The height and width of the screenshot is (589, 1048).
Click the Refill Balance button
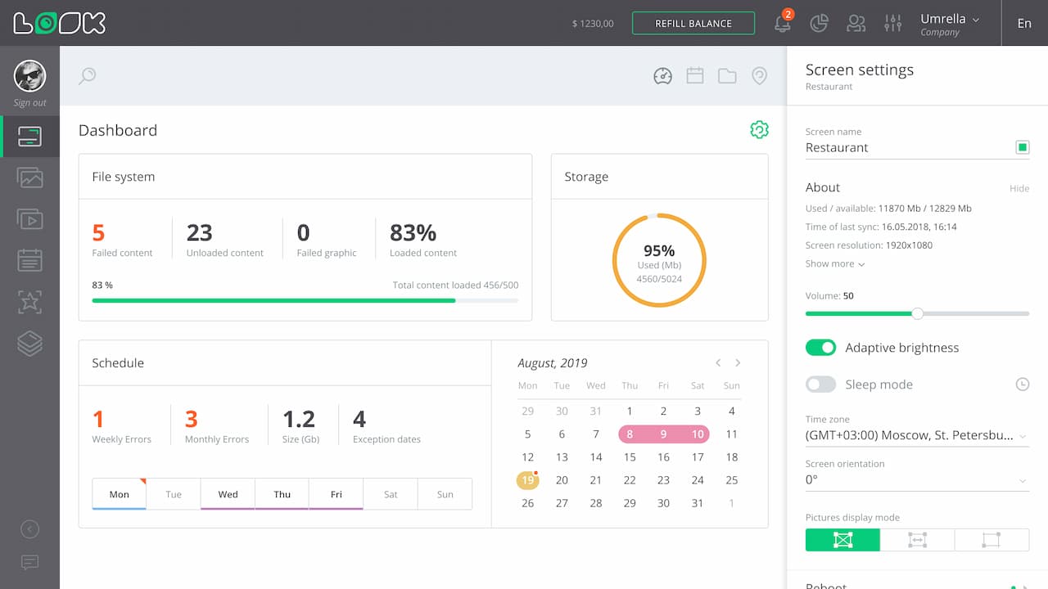[693, 24]
